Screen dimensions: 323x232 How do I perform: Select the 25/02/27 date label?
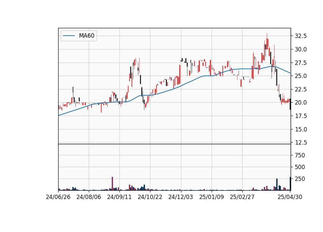coord(242,197)
